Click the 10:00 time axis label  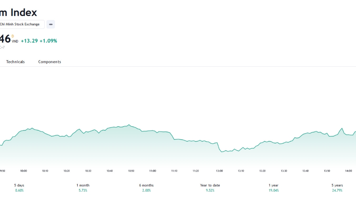pos(24,171)
